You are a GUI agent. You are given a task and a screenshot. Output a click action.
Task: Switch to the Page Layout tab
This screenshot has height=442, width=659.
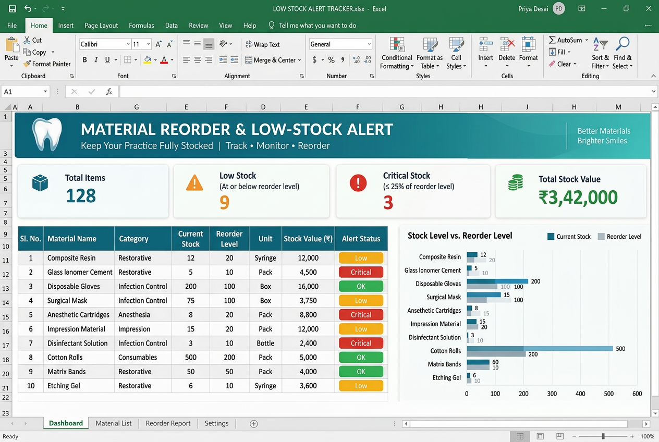(101, 25)
